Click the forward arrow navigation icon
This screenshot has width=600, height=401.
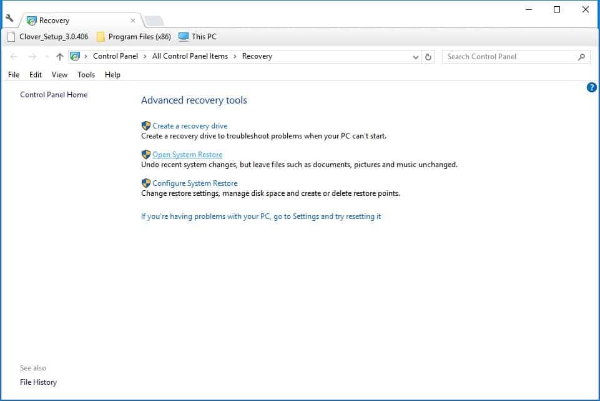32,57
